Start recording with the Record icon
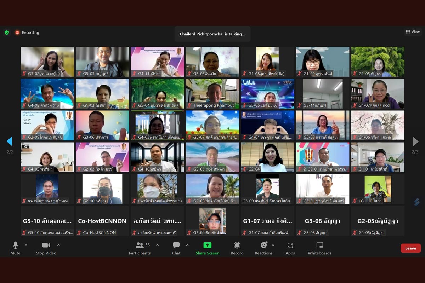The width and height of the screenshot is (425, 283). [x=237, y=246]
